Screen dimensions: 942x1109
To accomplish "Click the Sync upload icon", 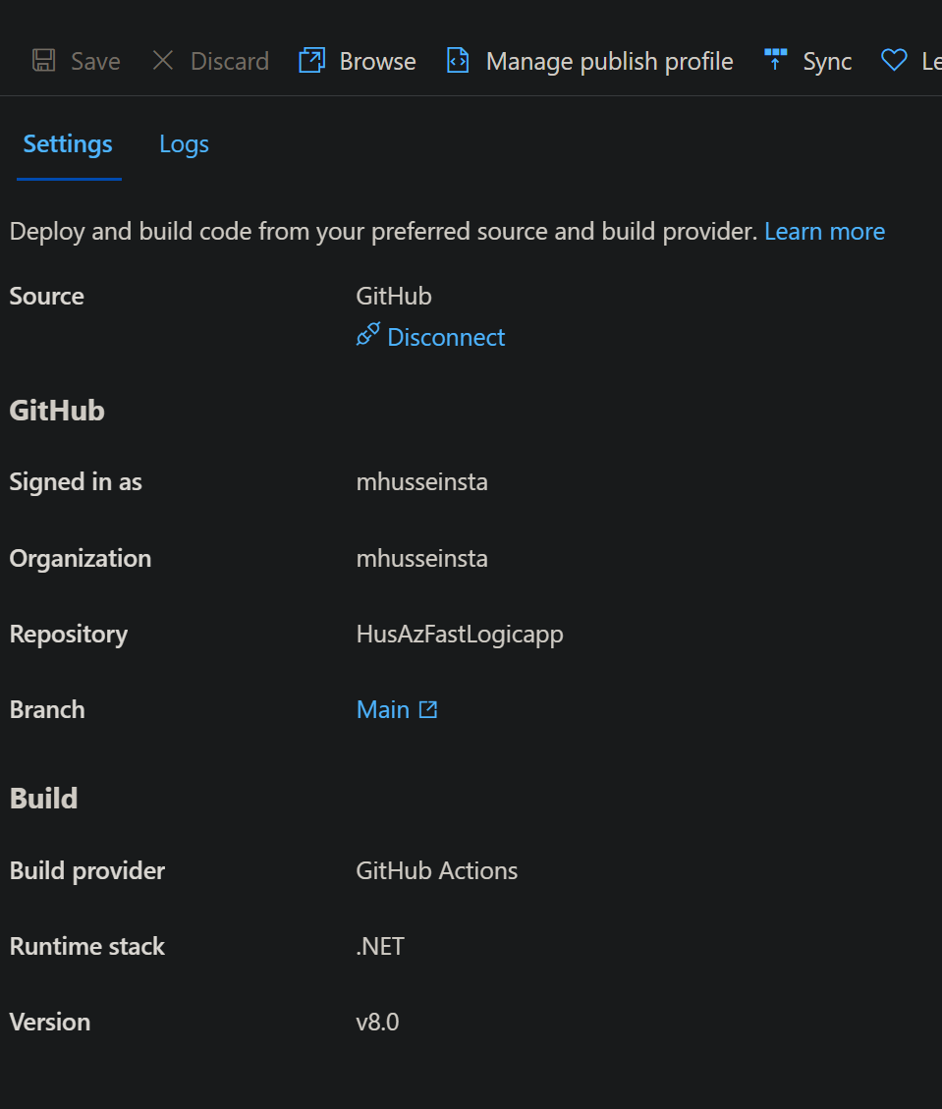I will (x=775, y=60).
